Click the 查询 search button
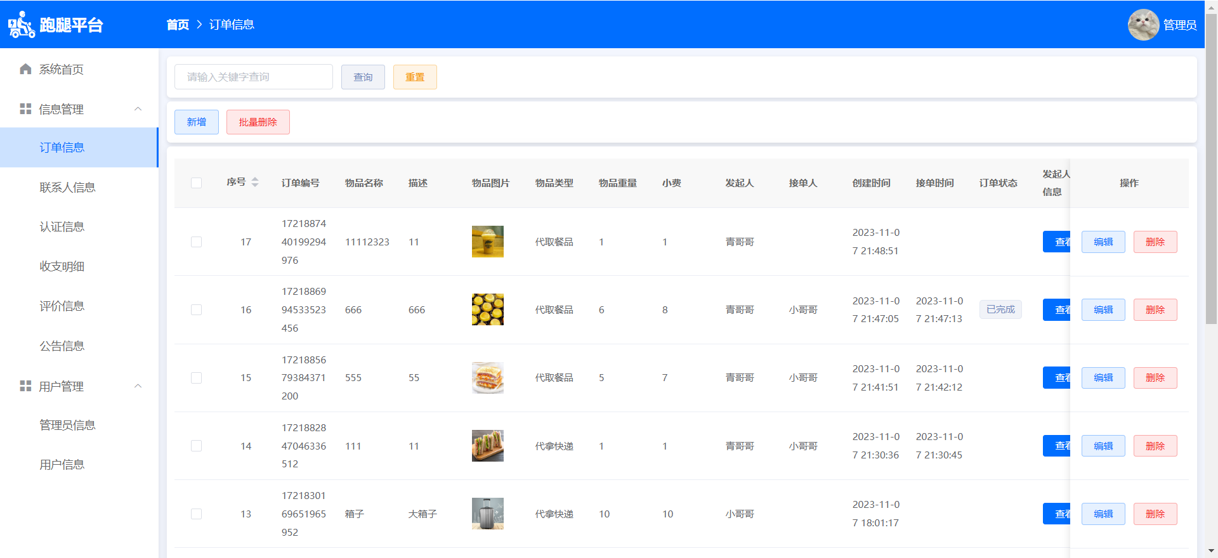 [x=363, y=77]
